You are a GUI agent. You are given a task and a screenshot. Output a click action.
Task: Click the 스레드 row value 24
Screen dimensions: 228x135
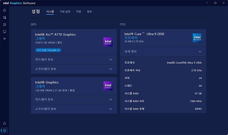pos(200,86)
